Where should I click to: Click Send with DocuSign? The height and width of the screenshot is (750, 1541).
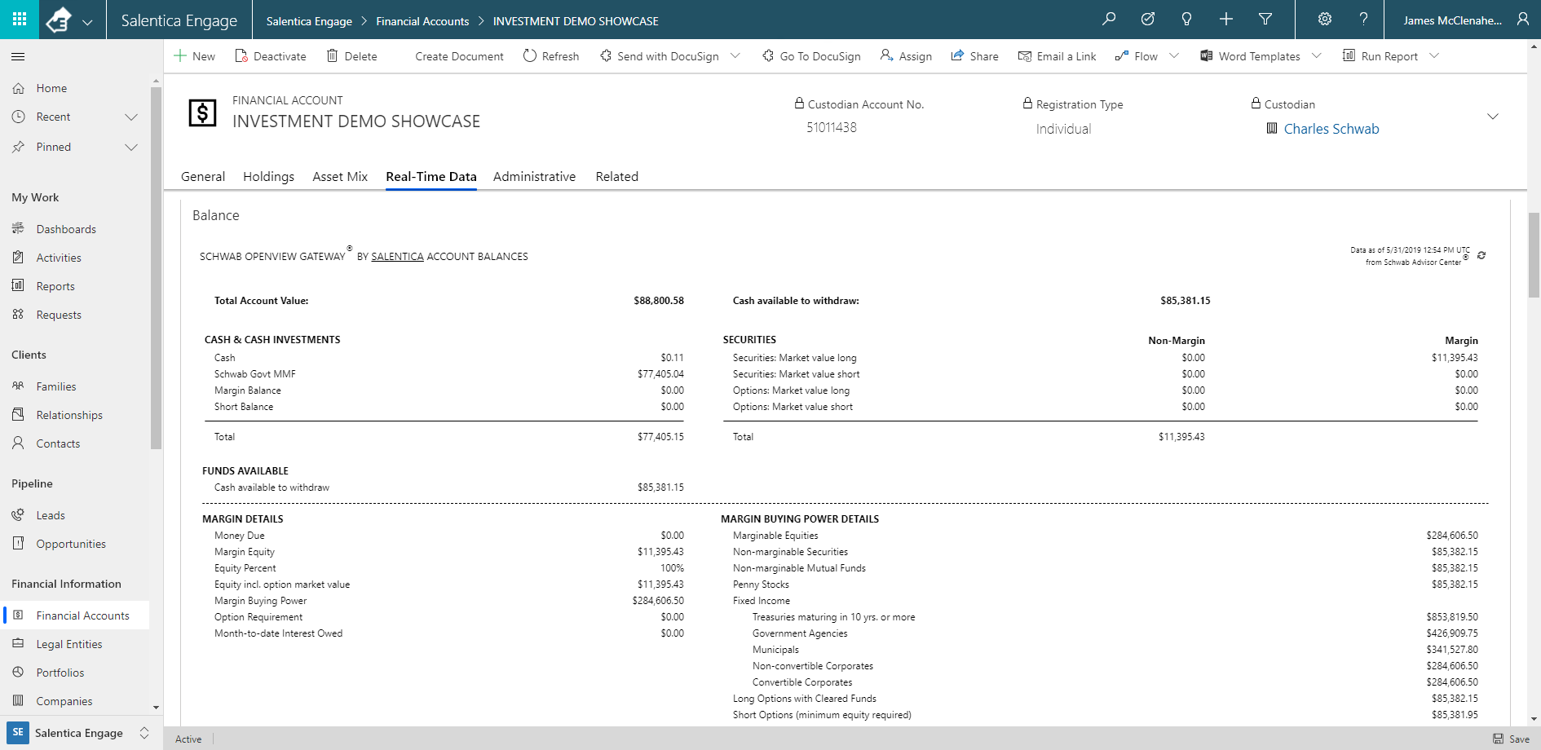(660, 56)
